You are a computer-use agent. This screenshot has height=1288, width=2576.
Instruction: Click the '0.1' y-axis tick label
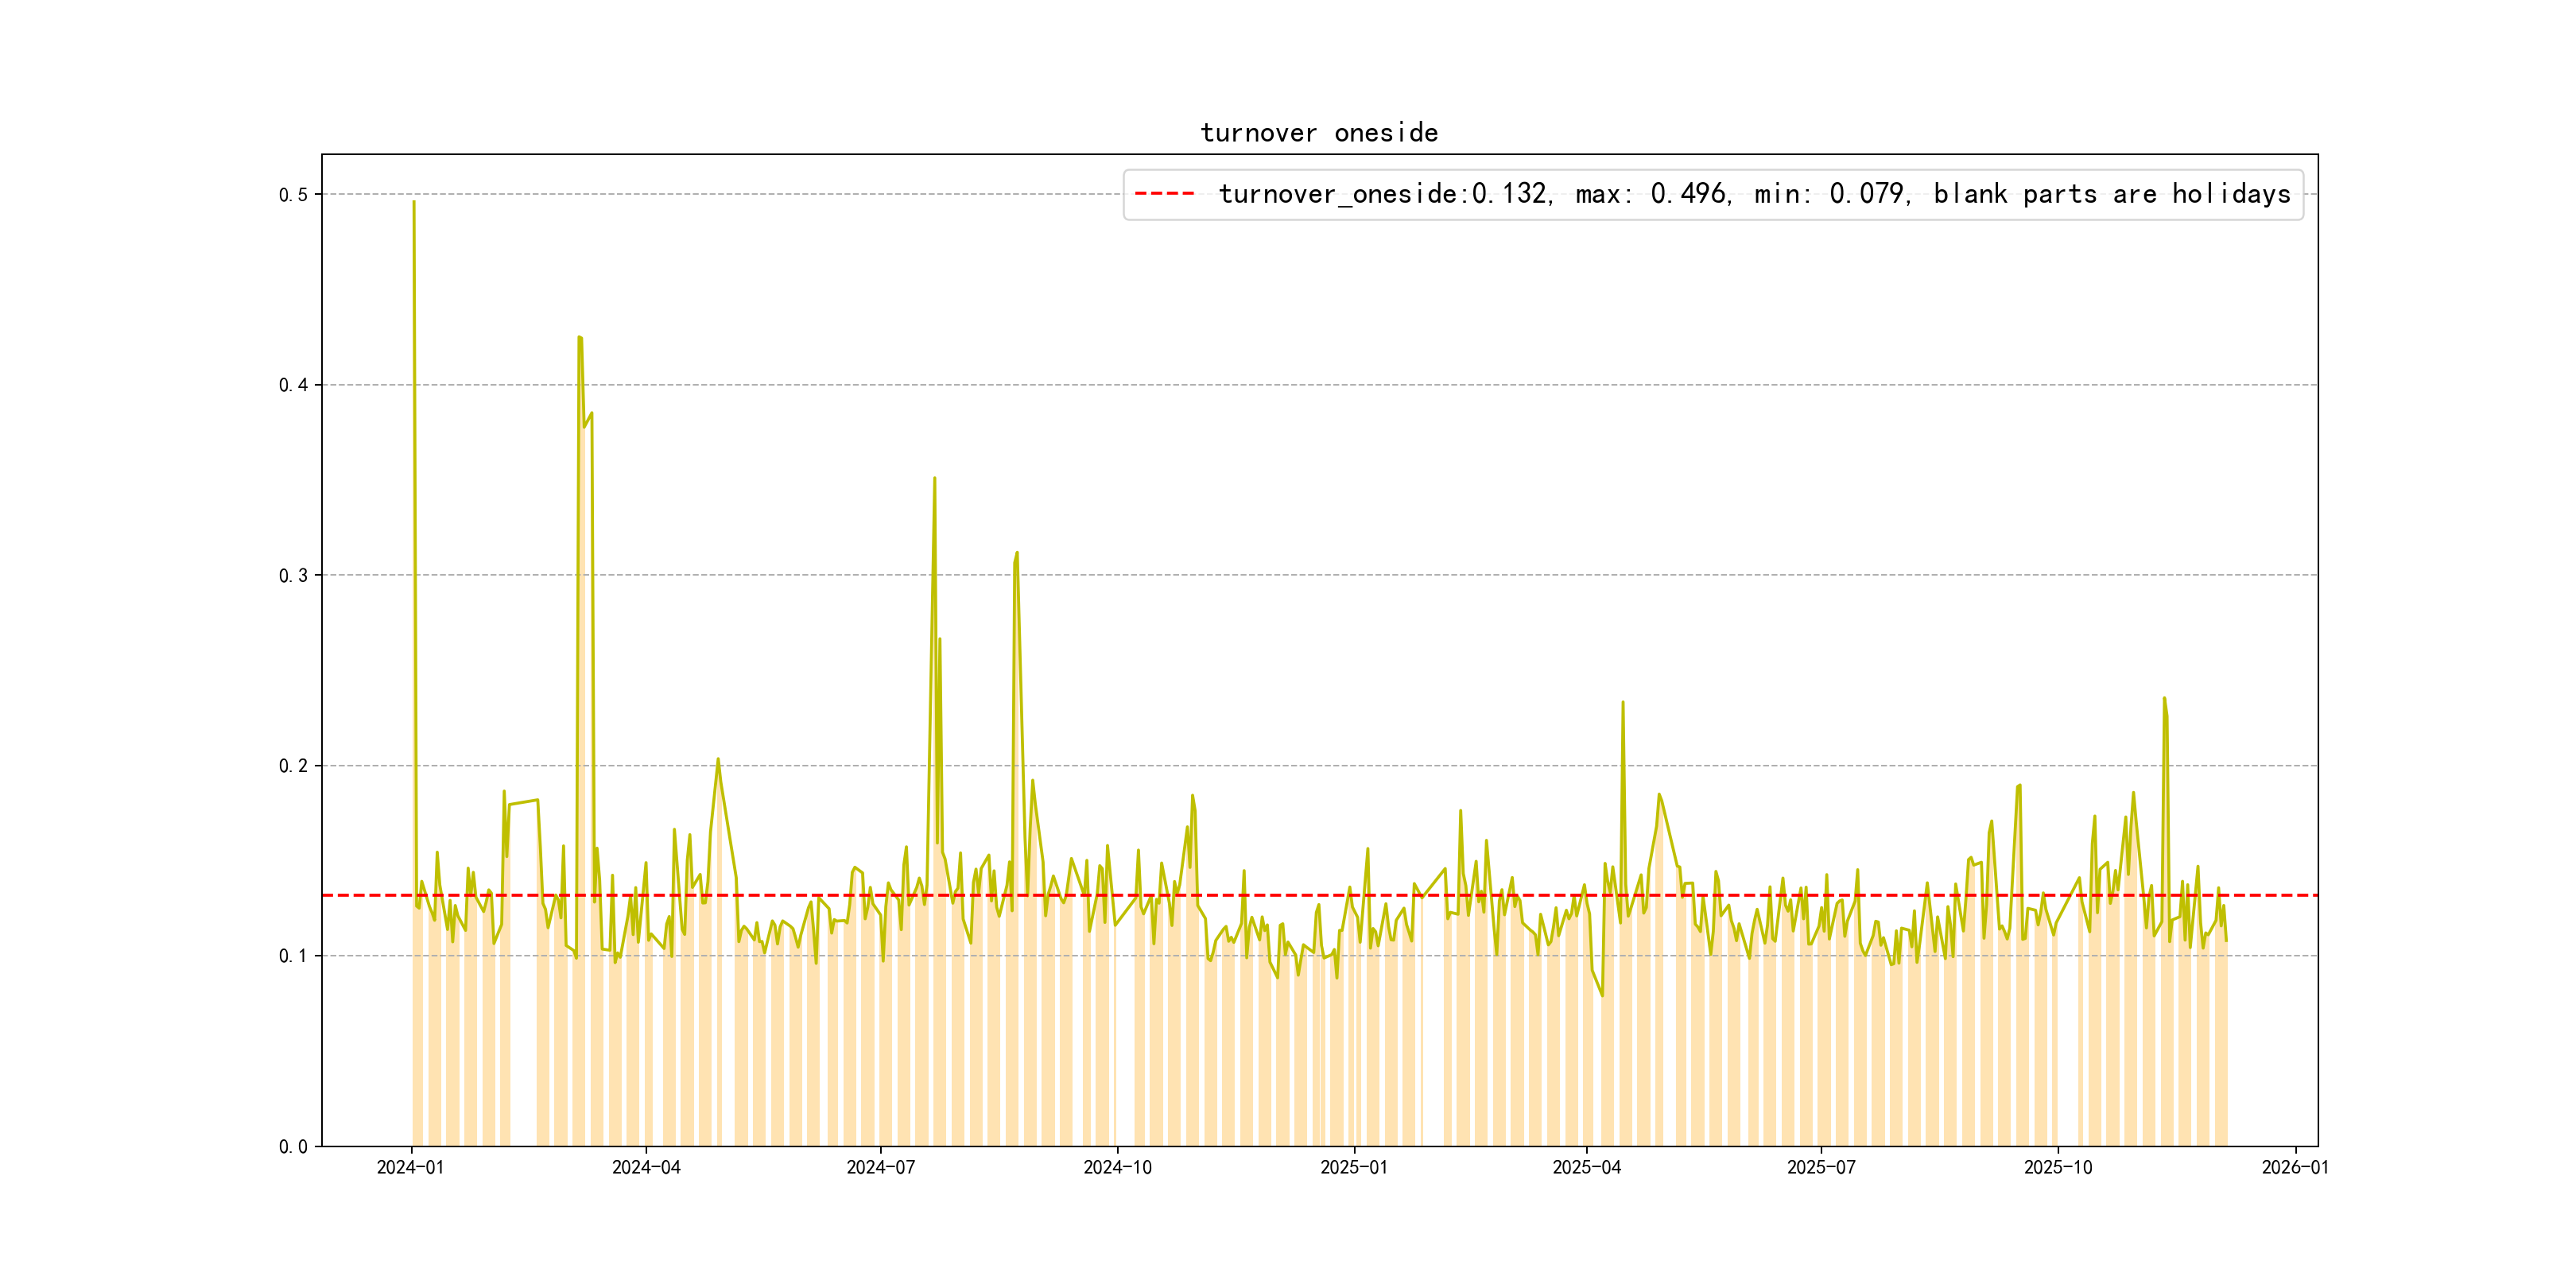coord(293,956)
